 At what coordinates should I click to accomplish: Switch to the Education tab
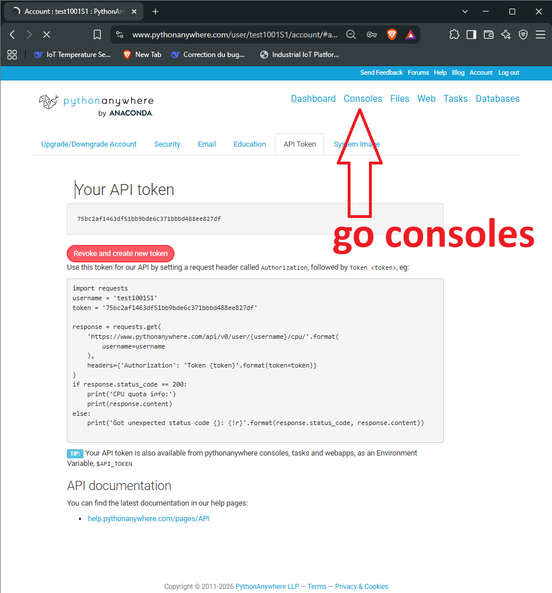(x=249, y=144)
